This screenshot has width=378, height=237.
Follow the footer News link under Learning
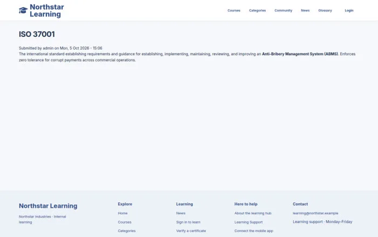[x=181, y=213]
